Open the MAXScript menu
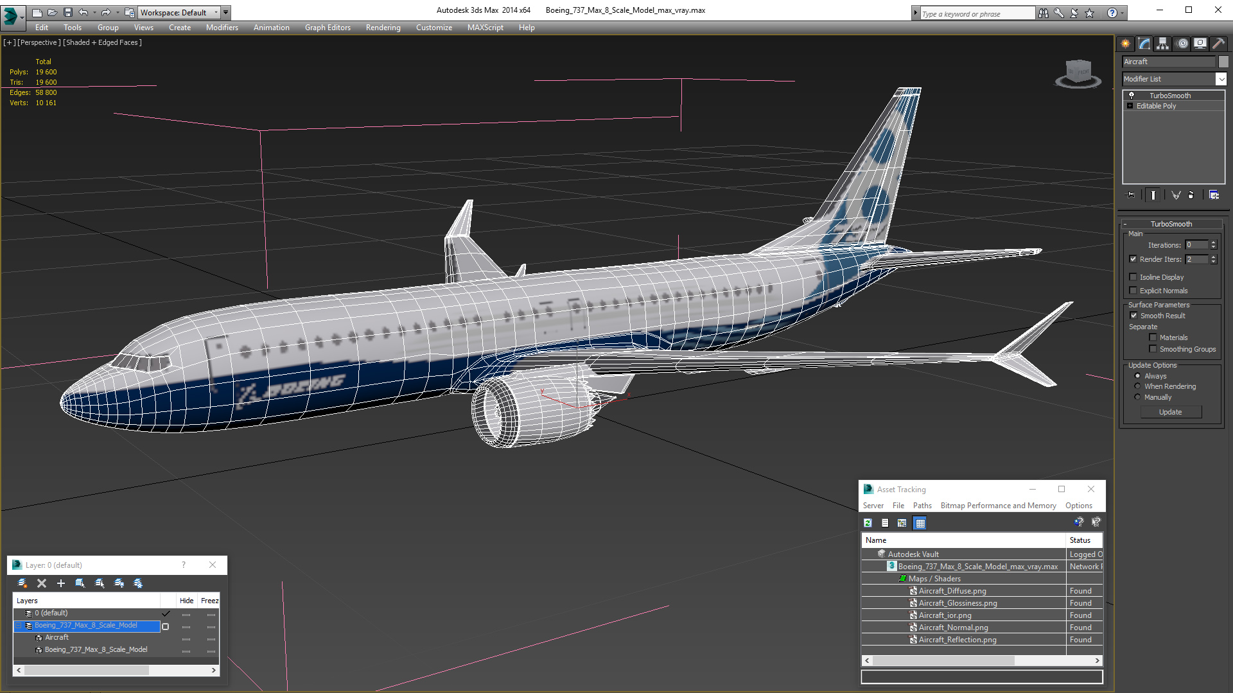1233x693 pixels. point(485,28)
